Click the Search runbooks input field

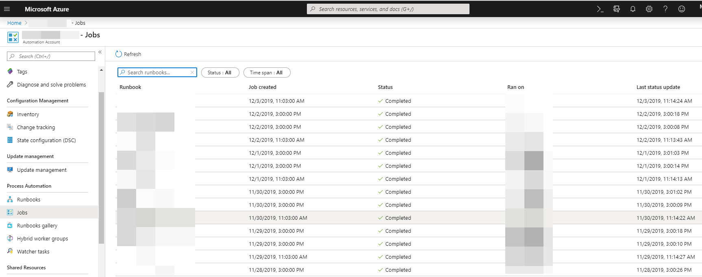[x=157, y=72]
